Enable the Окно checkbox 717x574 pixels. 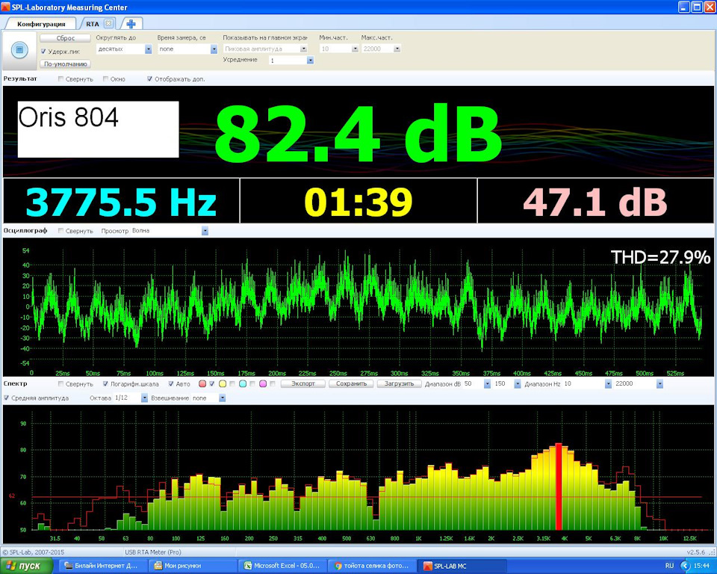(105, 78)
